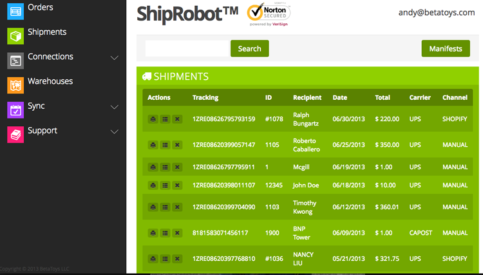483x275 pixels.
Task: Focus the shipment search field
Action: tap(187, 48)
